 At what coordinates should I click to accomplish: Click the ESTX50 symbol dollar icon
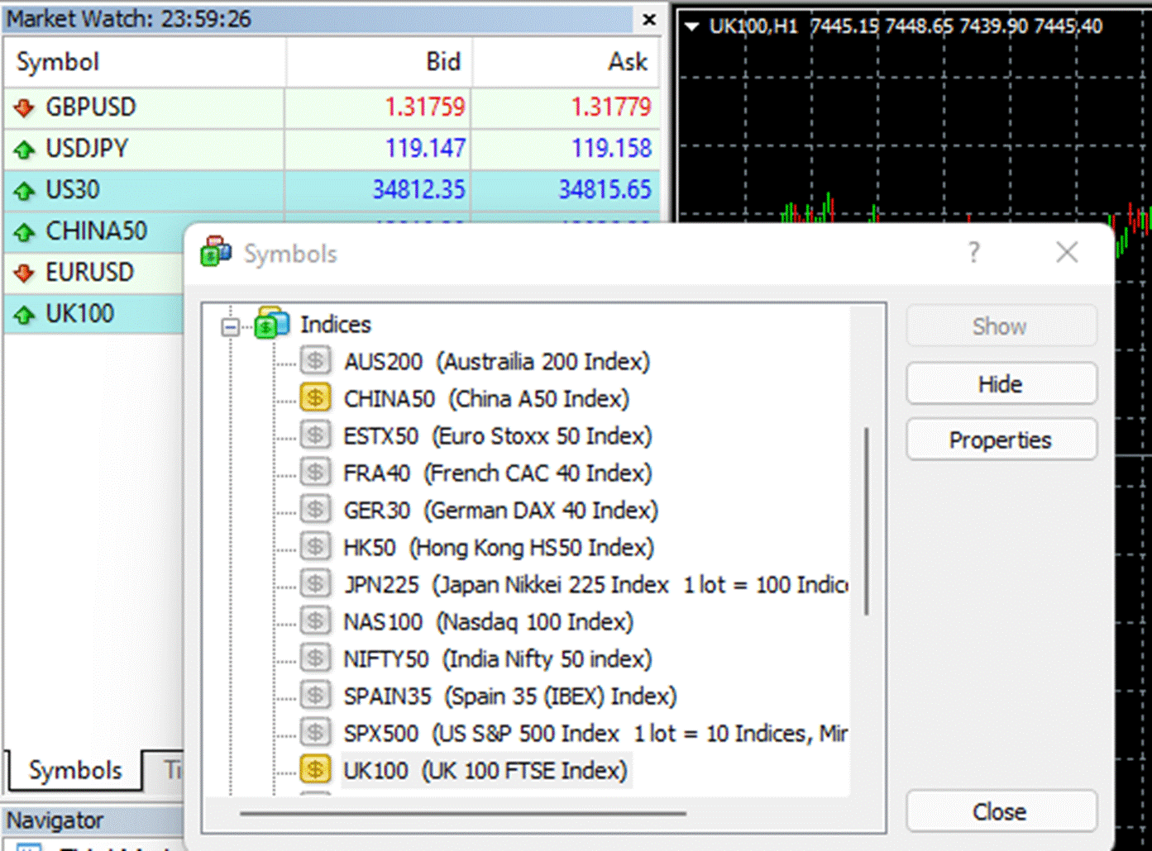(315, 435)
